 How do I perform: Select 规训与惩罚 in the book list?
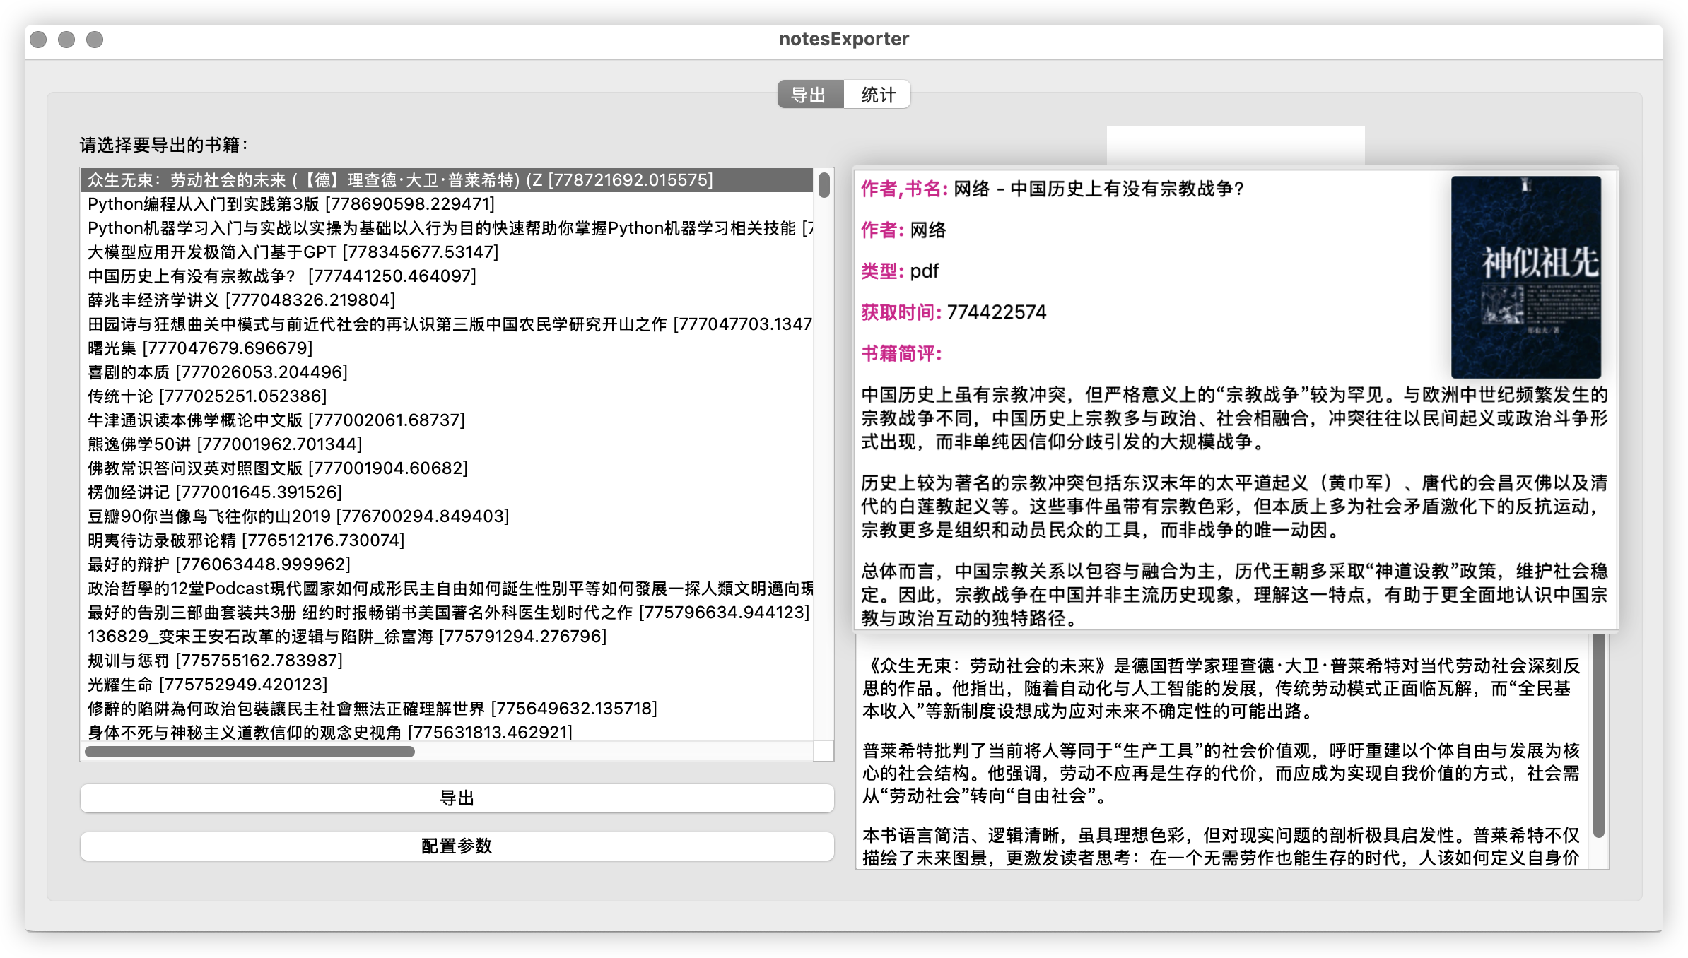pos(214,661)
